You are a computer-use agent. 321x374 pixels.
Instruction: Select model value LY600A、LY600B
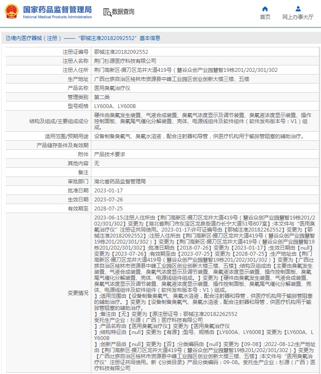click(115, 106)
